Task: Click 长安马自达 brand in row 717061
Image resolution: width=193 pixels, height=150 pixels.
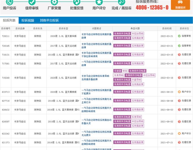Action: point(20,64)
